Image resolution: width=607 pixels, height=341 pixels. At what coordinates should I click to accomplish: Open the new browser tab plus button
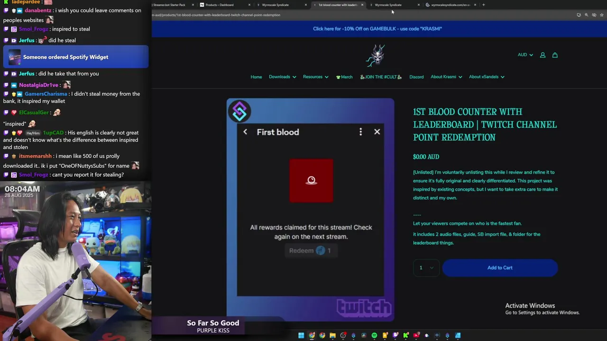[x=483, y=5]
